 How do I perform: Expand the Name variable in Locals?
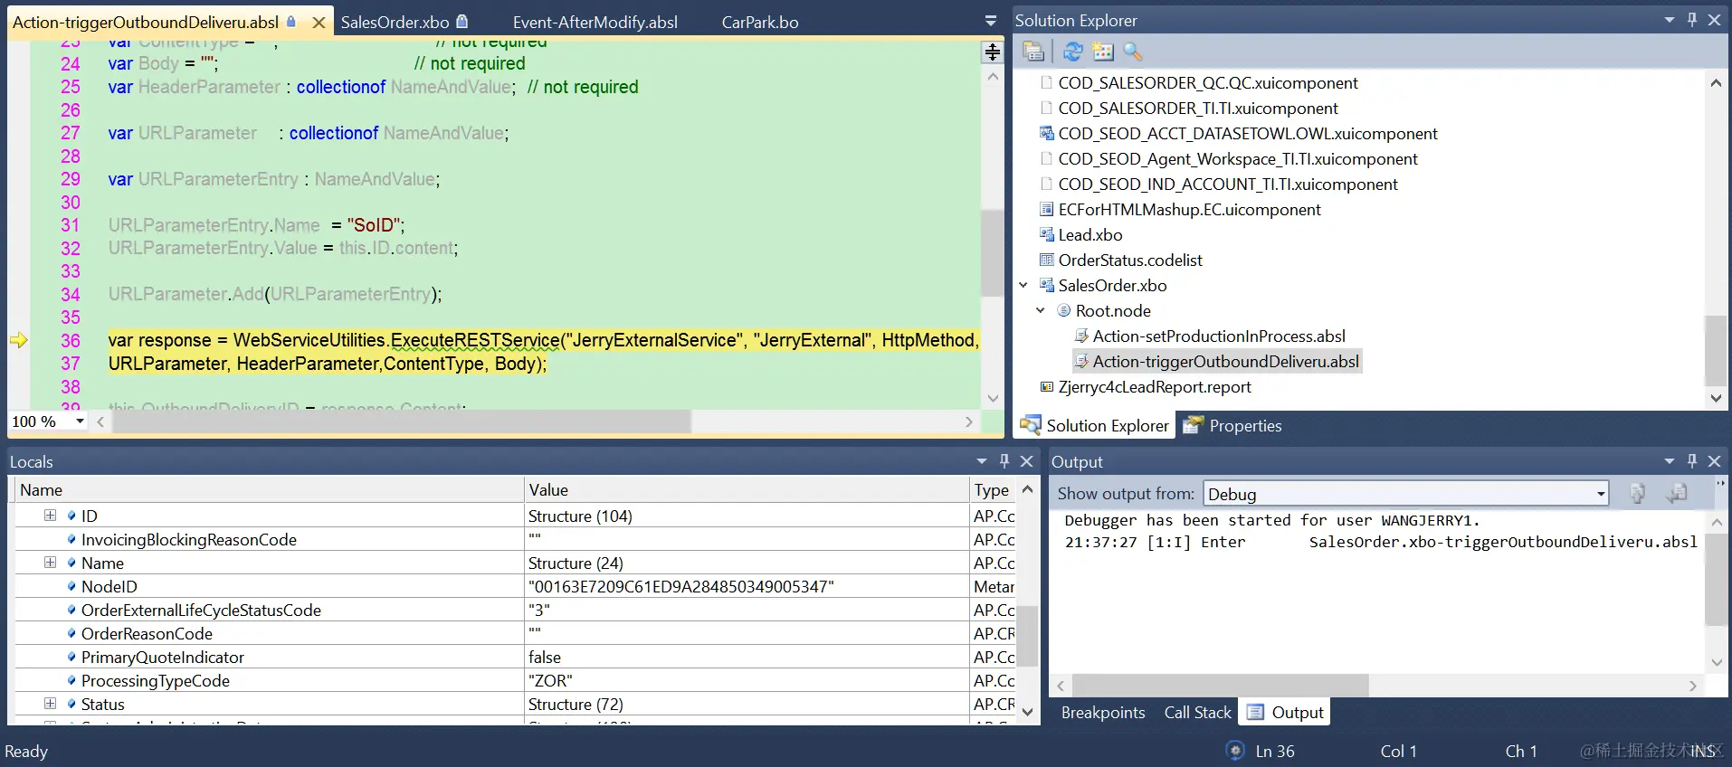click(x=50, y=562)
